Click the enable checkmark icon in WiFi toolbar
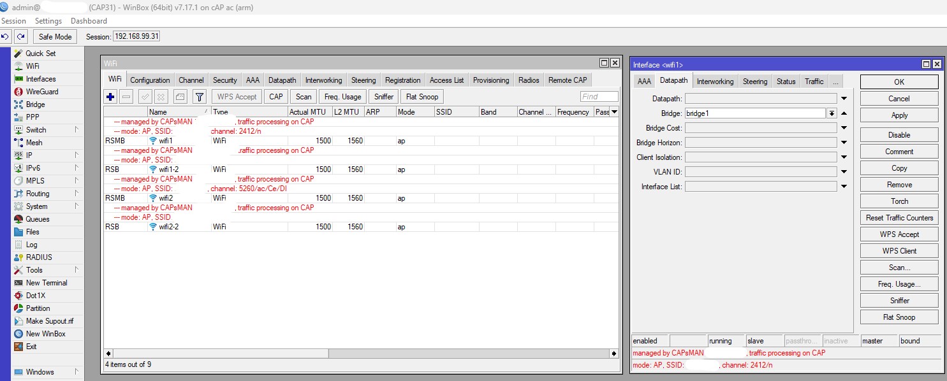 point(145,97)
